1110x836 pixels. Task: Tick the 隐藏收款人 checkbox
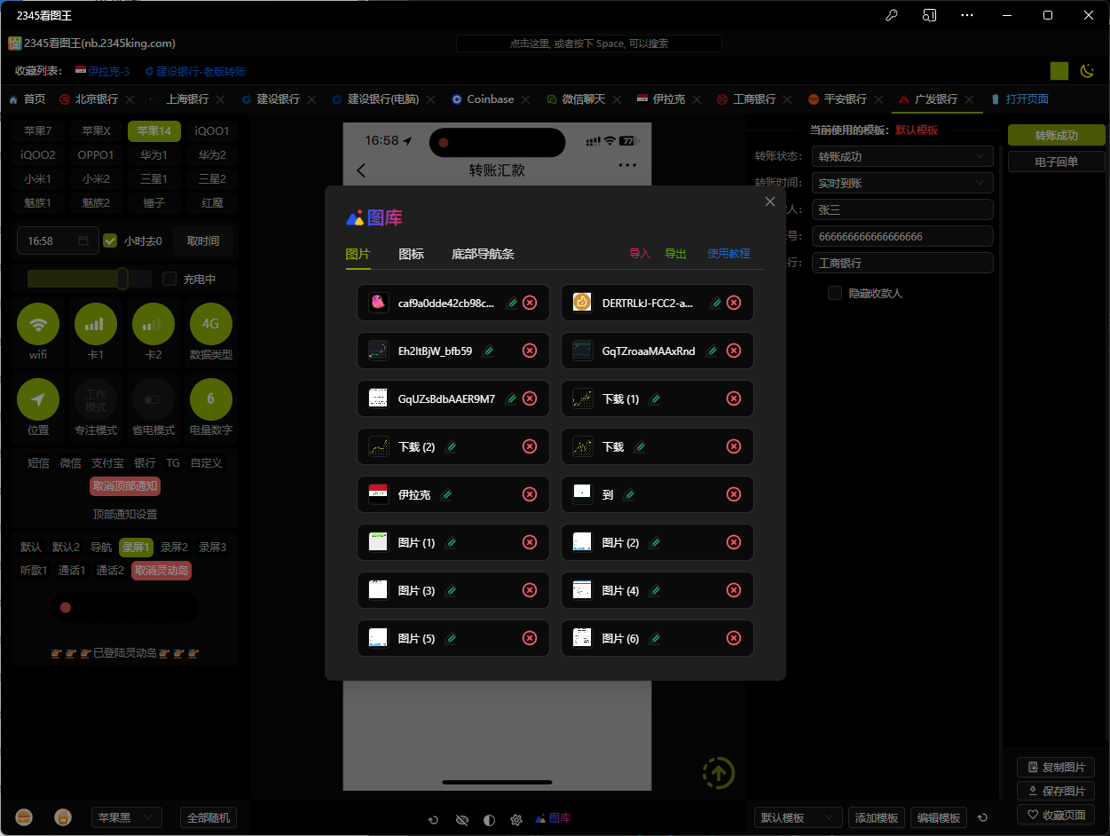(835, 293)
